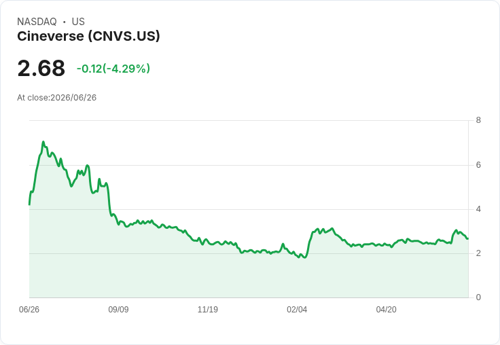Click the line's final point at right edge
This screenshot has height=345, width=500.
467,238
